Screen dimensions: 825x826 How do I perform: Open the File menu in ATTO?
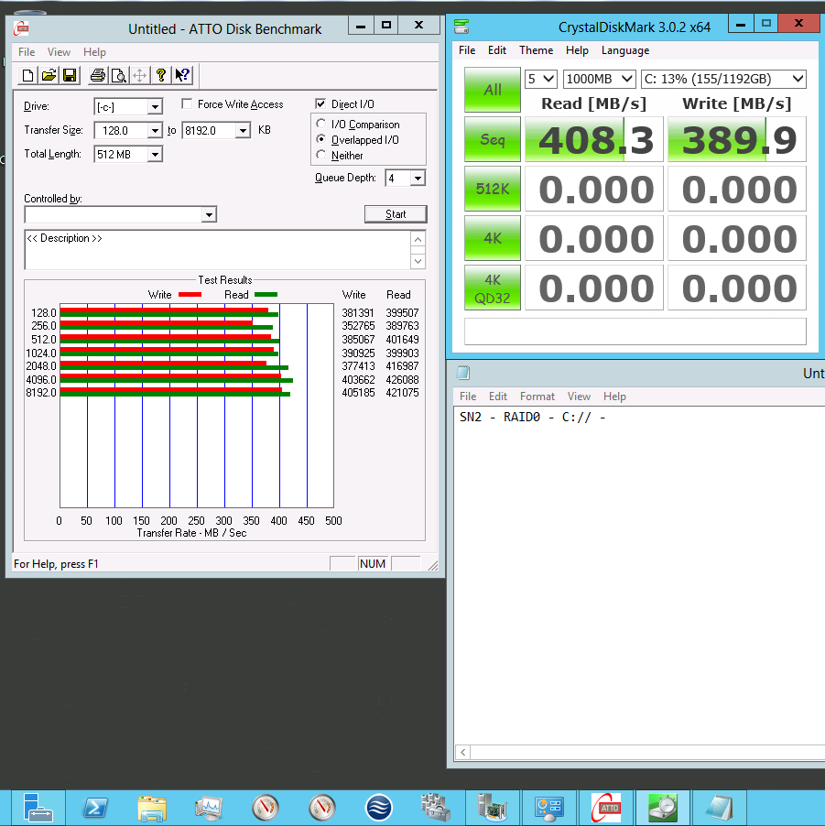point(27,52)
